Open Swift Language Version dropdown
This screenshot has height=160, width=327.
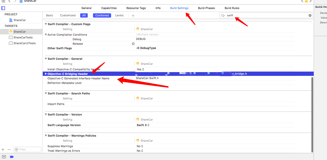[143, 125]
